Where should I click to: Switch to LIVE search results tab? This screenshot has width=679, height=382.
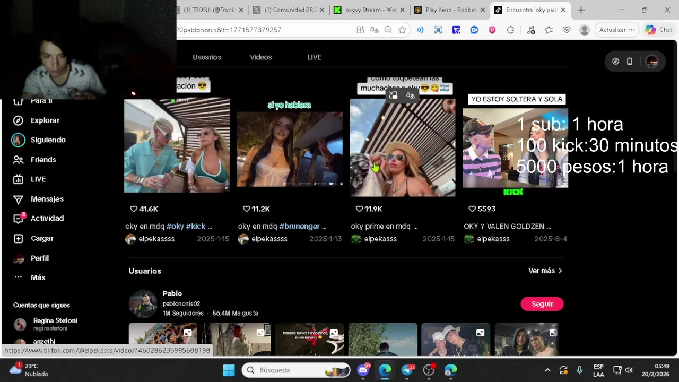coord(314,57)
